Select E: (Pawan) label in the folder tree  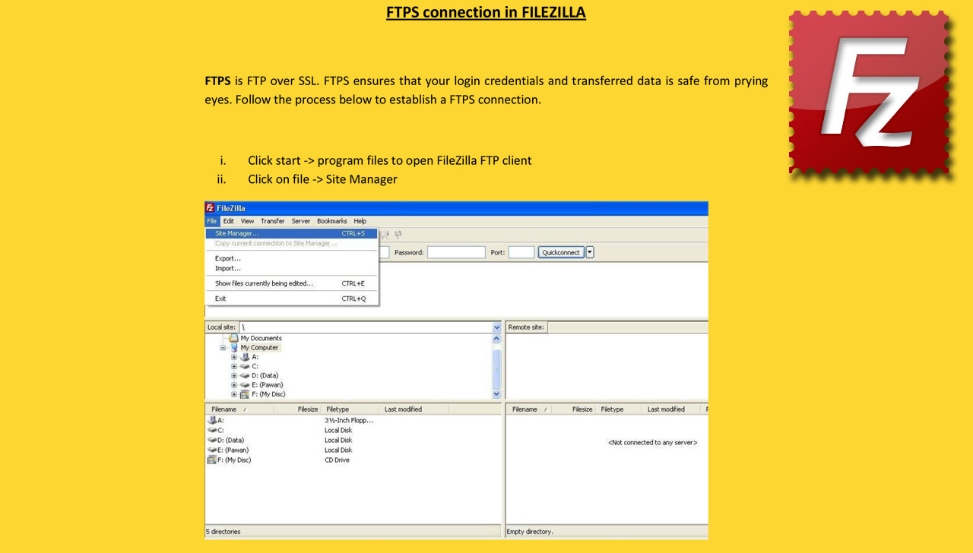268,385
